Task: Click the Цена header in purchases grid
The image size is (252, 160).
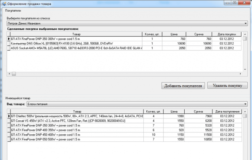Action: tap(174, 34)
